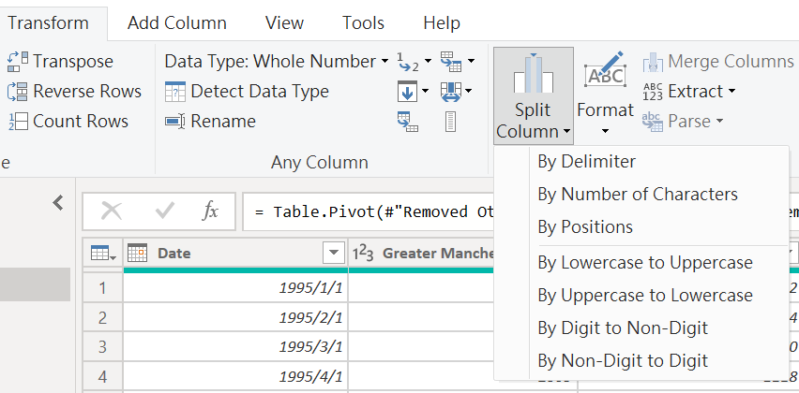
Task: Collapse the queries pane using the chevron
Action: pyautogui.click(x=58, y=203)
